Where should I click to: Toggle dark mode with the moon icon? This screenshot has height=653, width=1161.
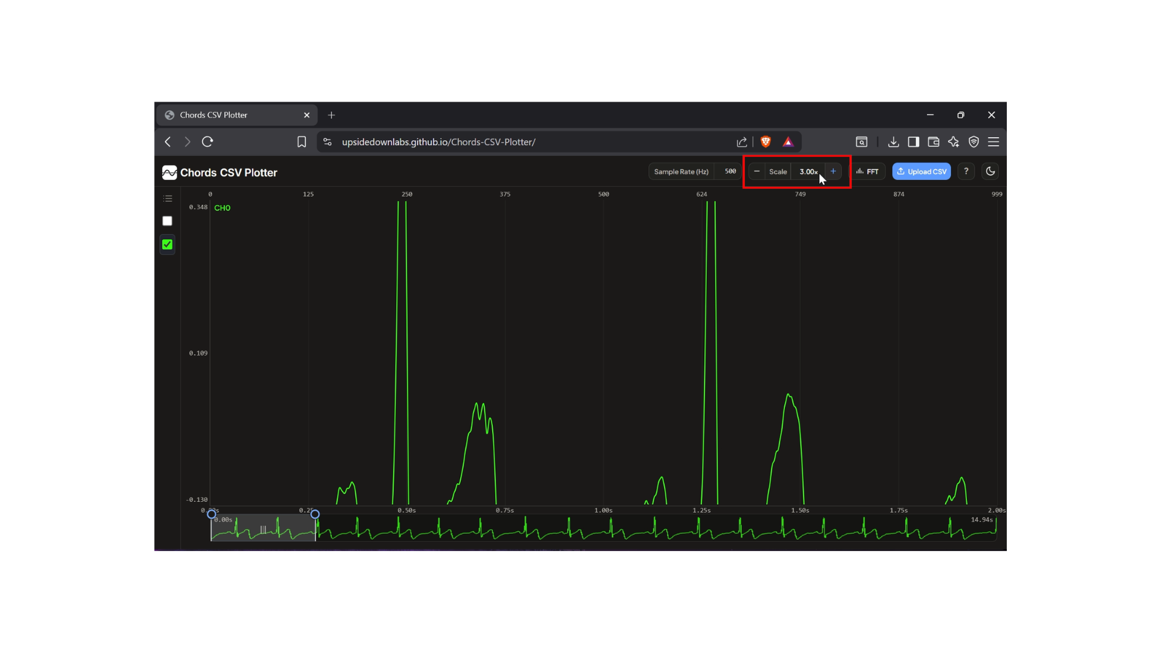(x=990, y=172)
